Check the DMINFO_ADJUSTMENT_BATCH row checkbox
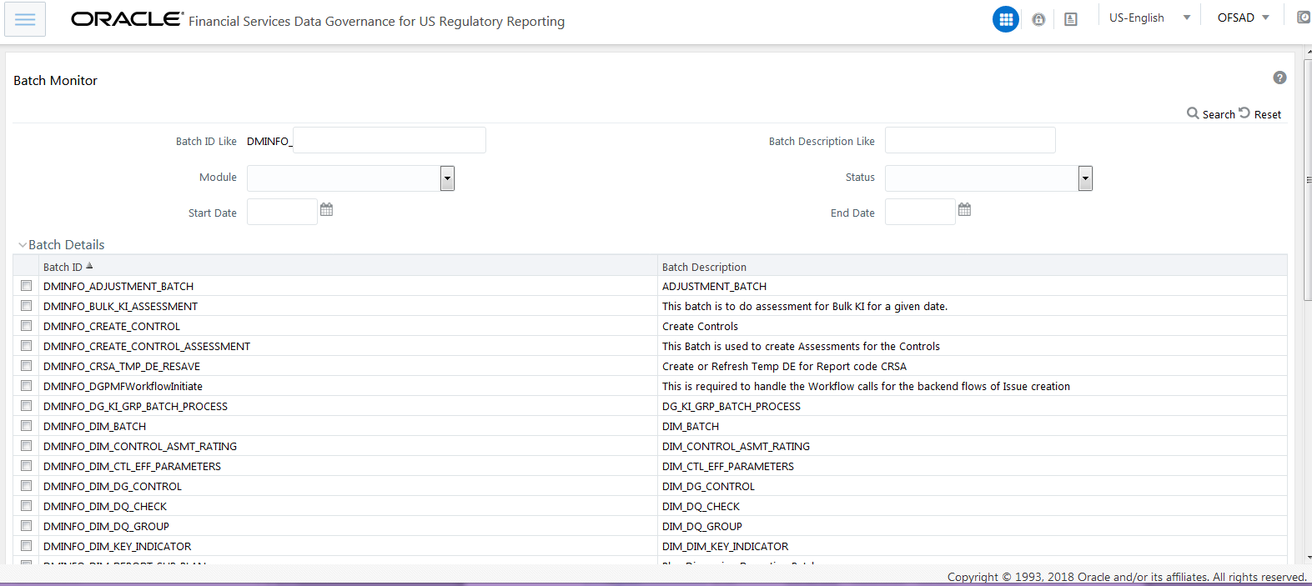The image size is (1312, 586). coord(27,286)
